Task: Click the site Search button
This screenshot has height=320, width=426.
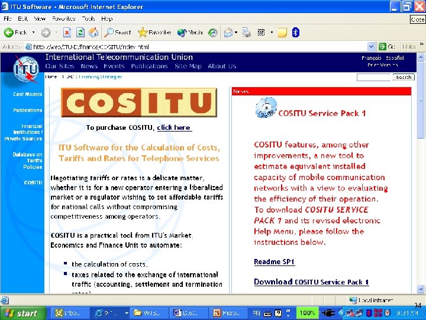Action: pos(404,77)
